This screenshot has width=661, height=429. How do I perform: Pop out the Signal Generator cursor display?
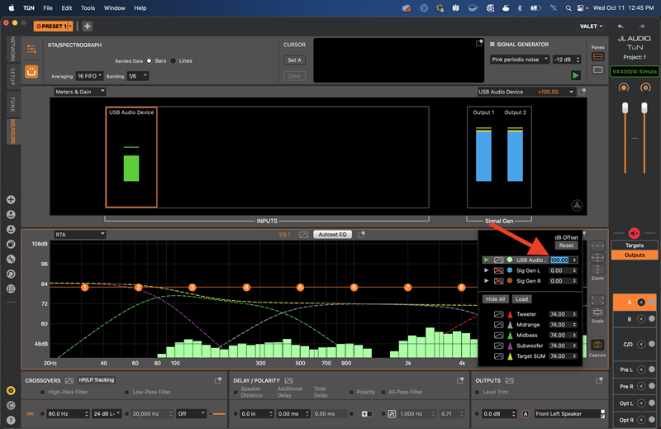(x=479, y=43)
